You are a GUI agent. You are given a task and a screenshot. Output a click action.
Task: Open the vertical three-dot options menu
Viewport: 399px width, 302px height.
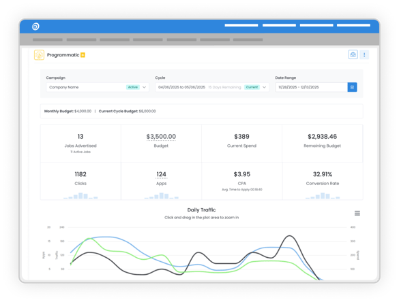(x=364, y=54)
